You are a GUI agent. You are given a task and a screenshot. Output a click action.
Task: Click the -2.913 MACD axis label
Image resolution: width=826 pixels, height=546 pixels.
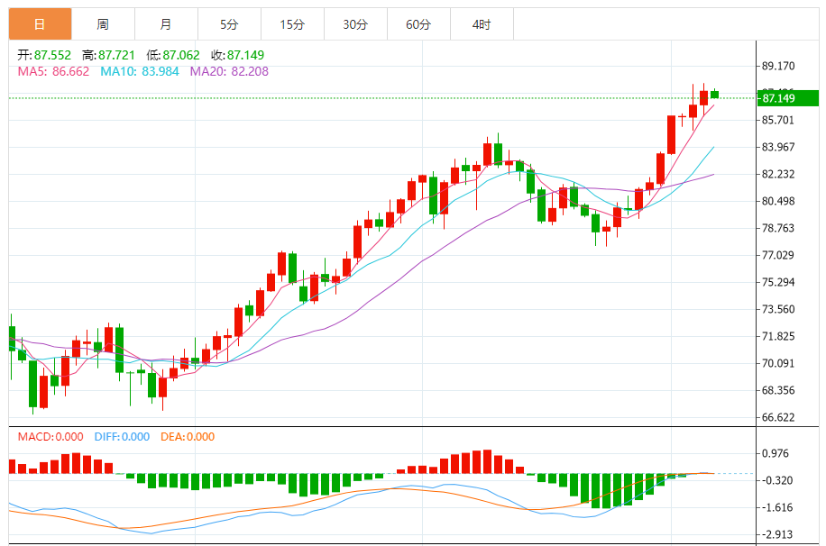click(x=776, y=534)
